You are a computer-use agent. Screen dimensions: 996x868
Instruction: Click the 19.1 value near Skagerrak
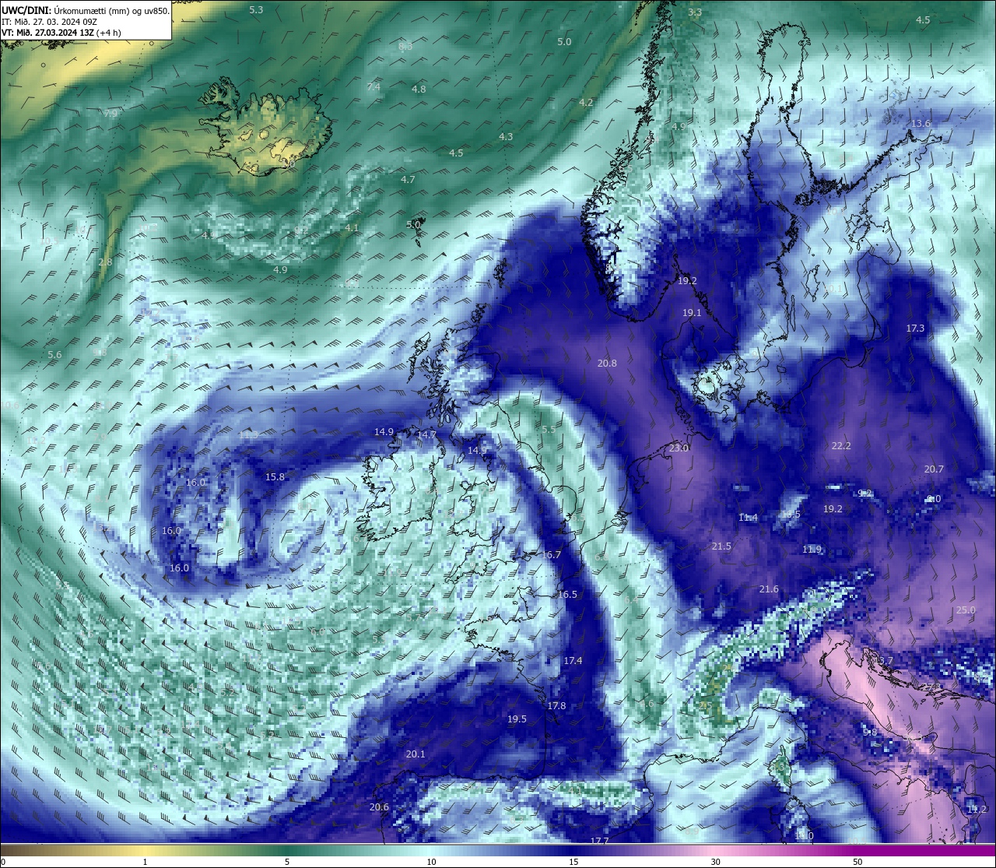click(x=692, y=313)
